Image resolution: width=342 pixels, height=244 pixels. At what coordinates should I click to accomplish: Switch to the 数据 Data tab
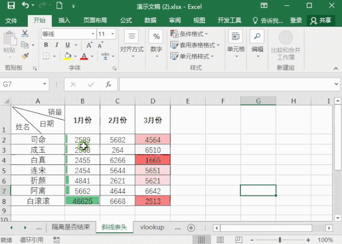[151, 20]
